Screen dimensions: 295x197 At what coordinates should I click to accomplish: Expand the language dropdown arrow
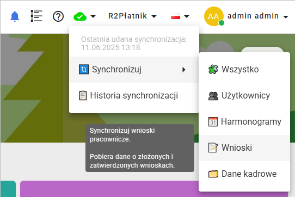(187, 16)
